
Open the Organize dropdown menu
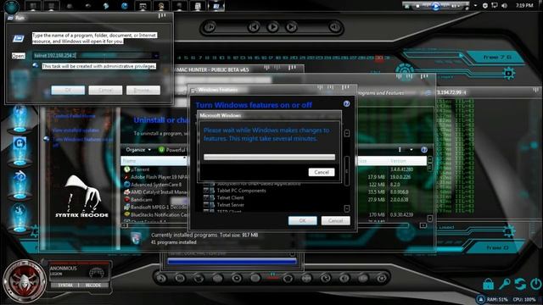tap(138, 150)
